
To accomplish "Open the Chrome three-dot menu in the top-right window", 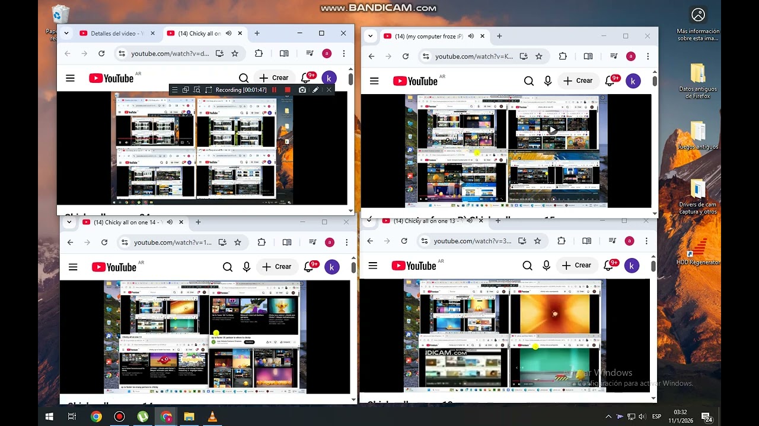I will pos(648,56).
